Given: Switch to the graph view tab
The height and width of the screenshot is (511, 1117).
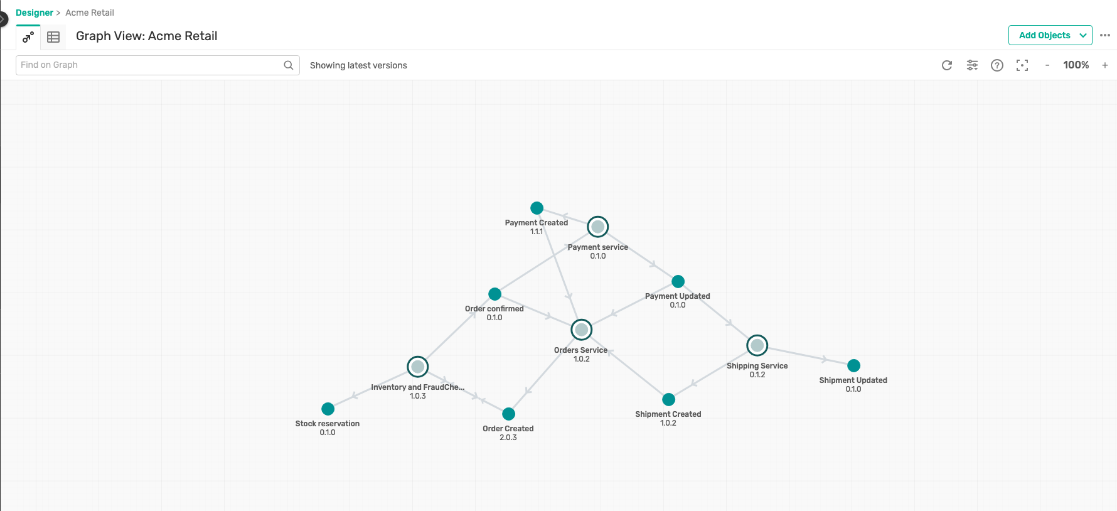Looking at the screenshot, I should 28,38.
